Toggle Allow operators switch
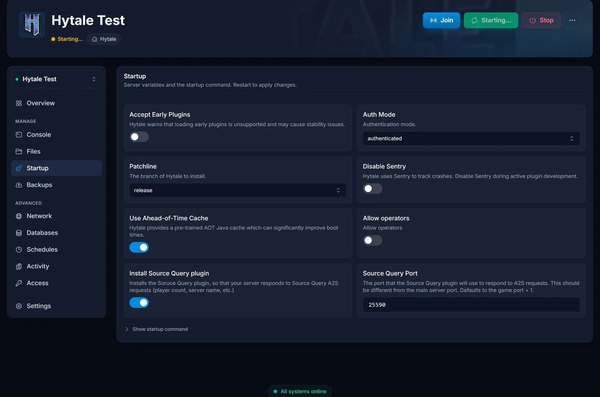This screenshot has height=397, width=600. pyautogui.click(x=372, y=240)
